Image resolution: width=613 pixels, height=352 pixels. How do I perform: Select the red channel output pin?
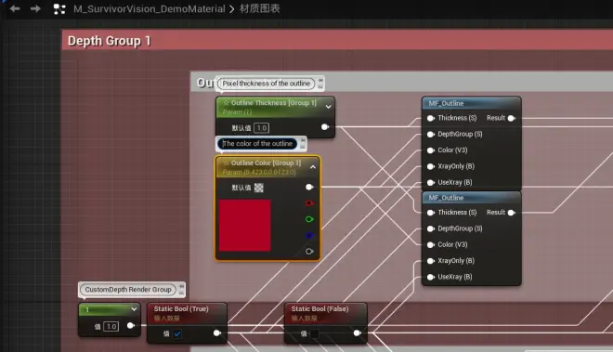pyautogui.click(x=309, y=203)
